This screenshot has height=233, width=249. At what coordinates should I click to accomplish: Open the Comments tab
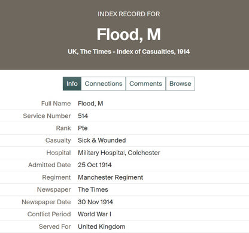pyautogui.click(x=146, y=84)
